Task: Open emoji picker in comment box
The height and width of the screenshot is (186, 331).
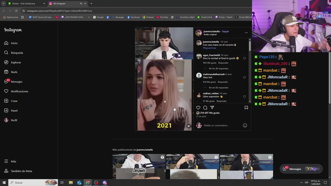Action: pyautogui.click(x=245, y=126)
